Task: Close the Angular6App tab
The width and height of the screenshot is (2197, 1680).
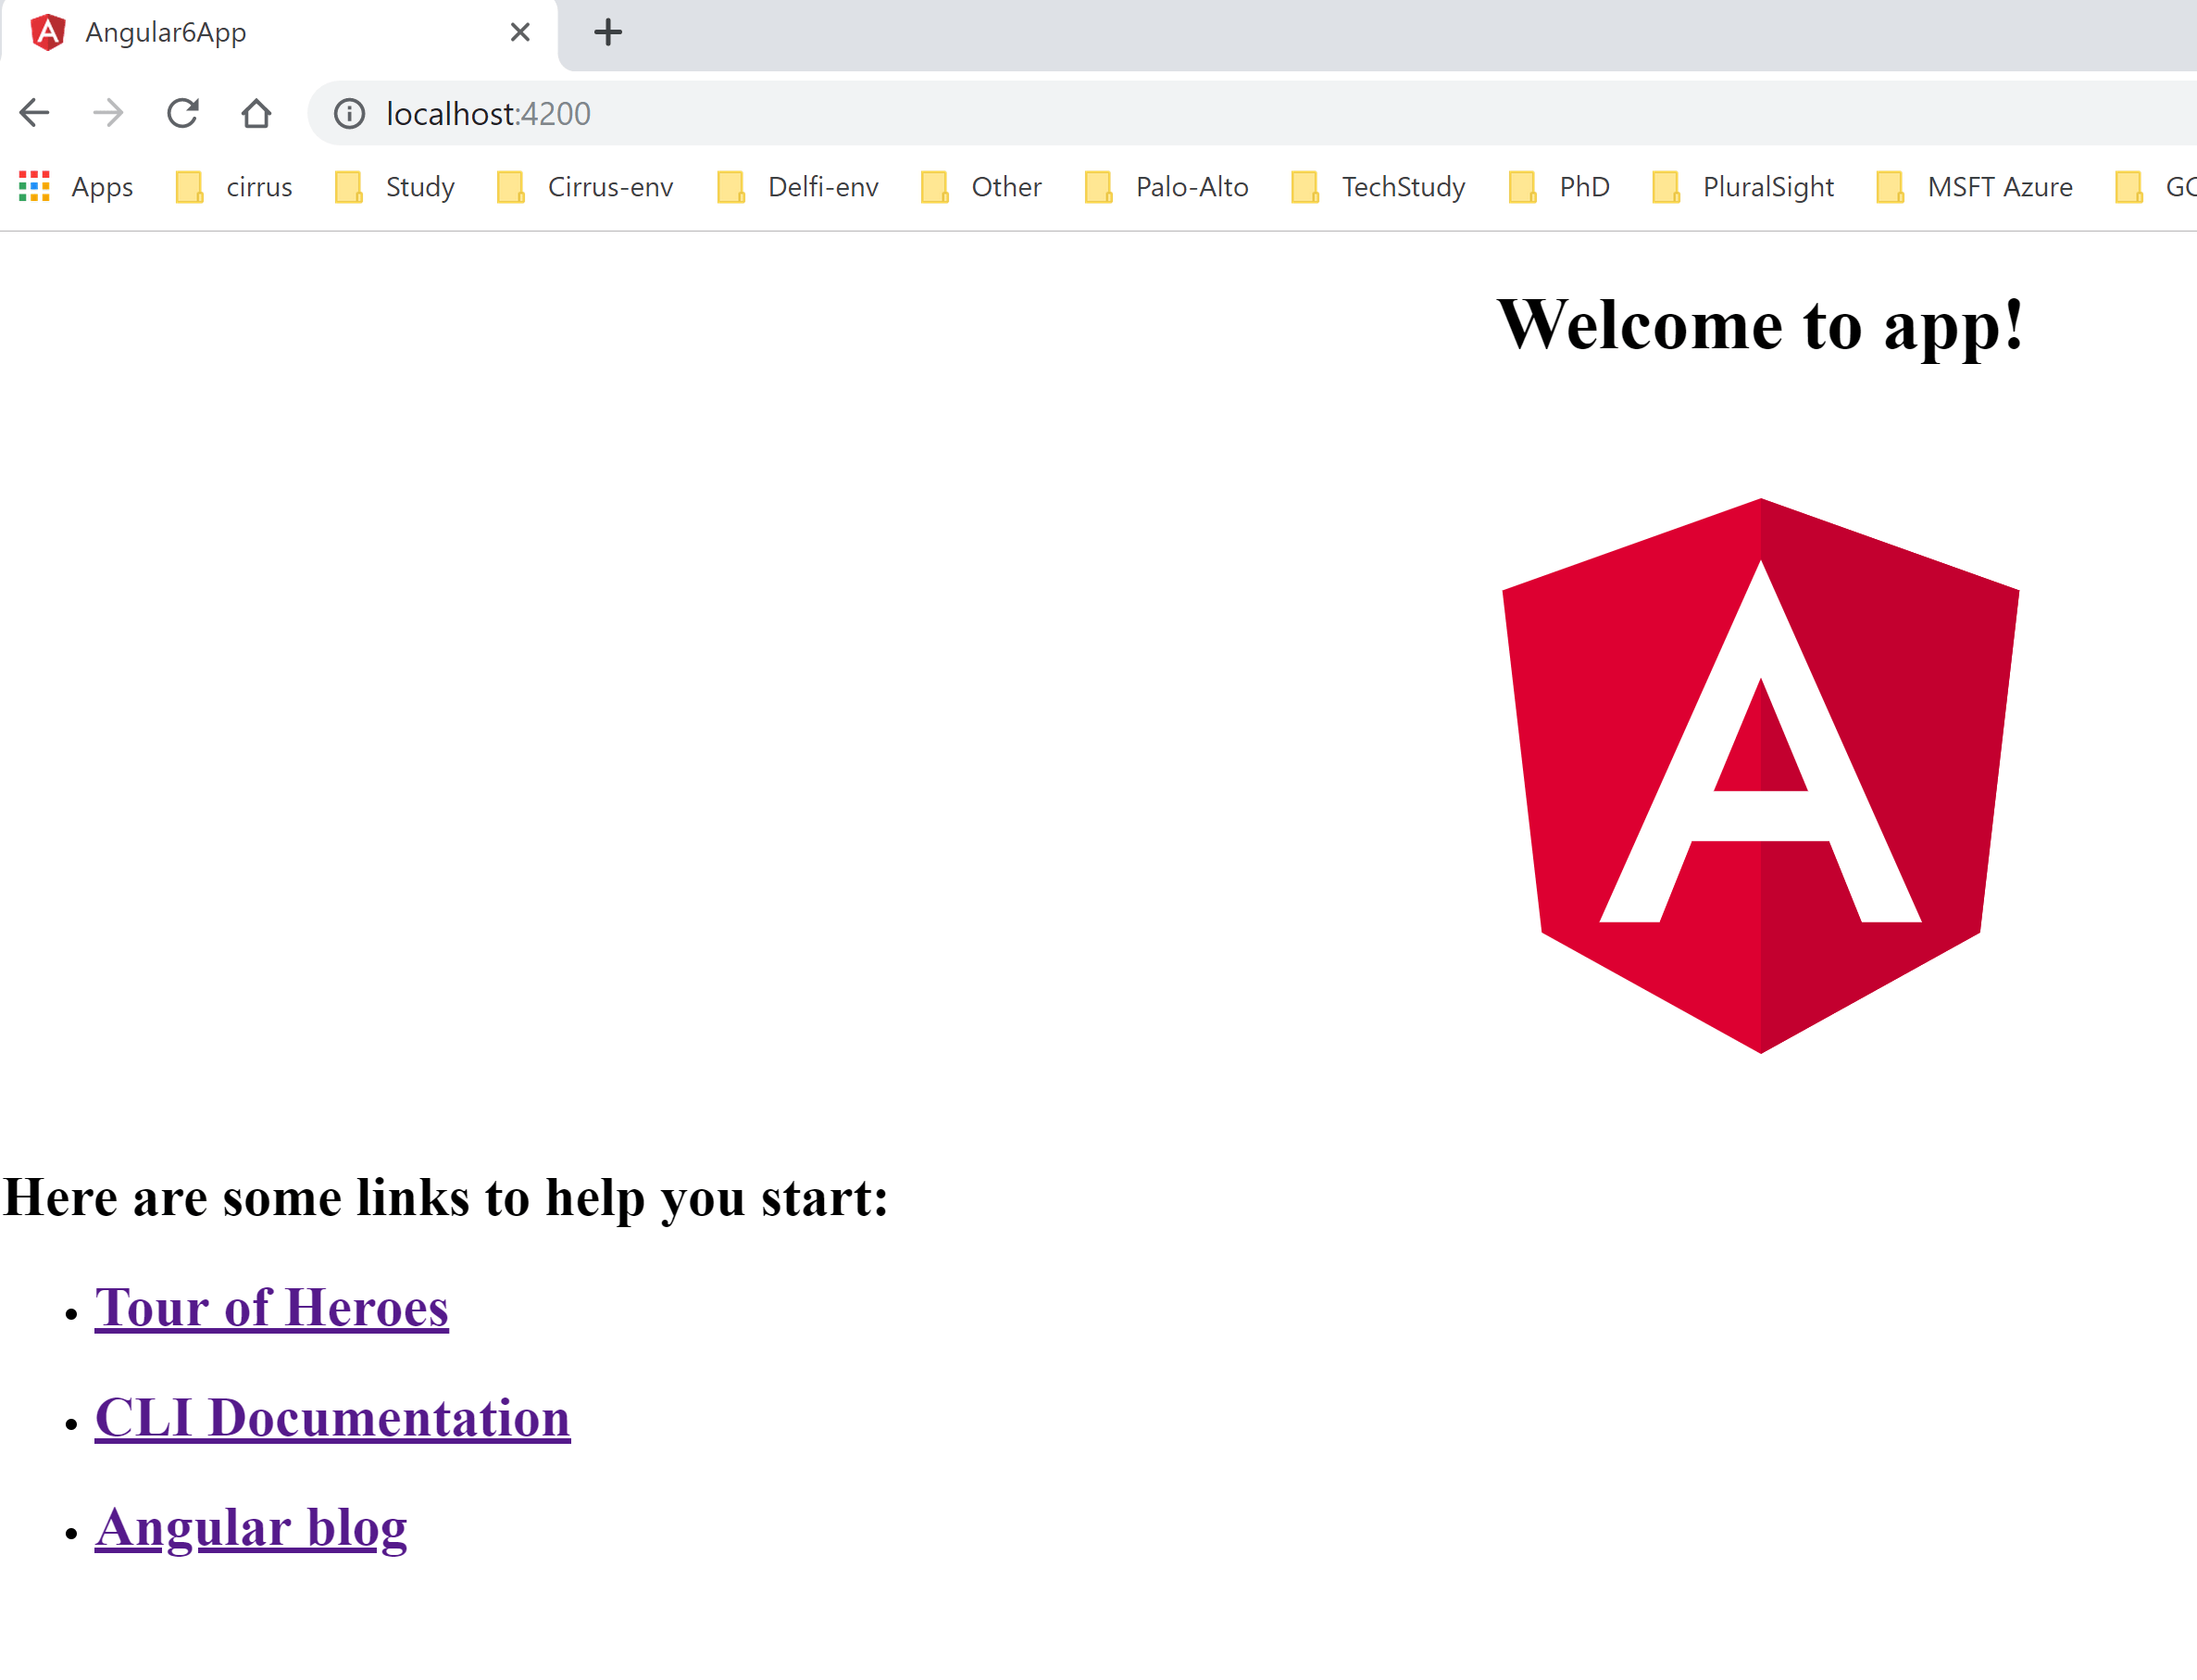Action: pos(519,32)
